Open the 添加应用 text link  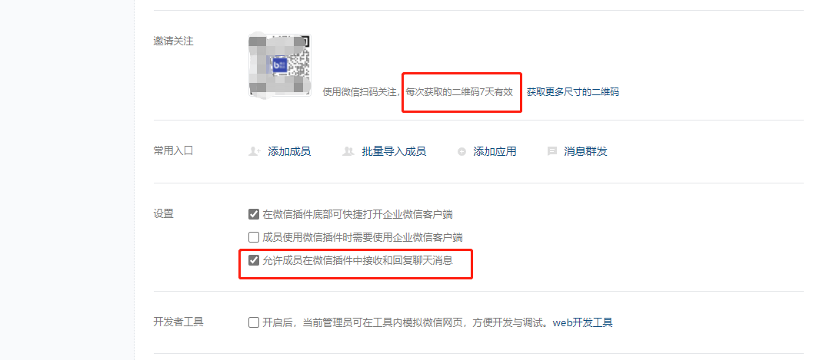pyautogui.click(x=495, y=151)
